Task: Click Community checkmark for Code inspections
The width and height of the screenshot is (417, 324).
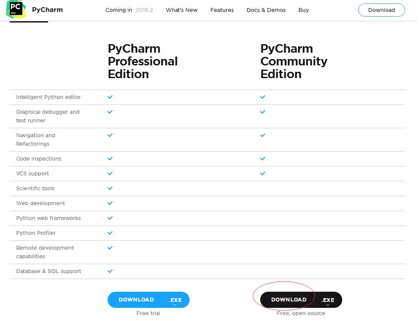Action: 263,158
